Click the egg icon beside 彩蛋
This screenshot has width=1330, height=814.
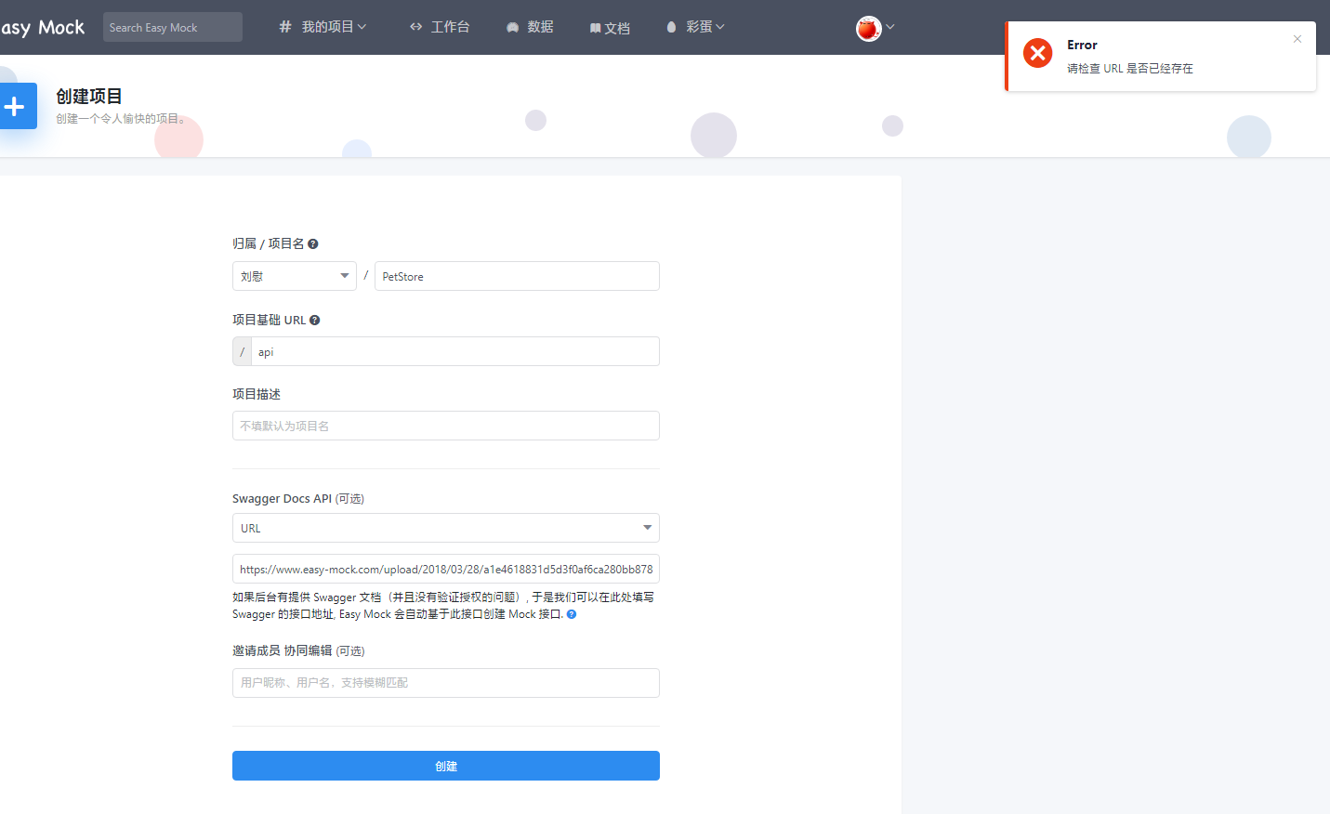tap(671, 27)
